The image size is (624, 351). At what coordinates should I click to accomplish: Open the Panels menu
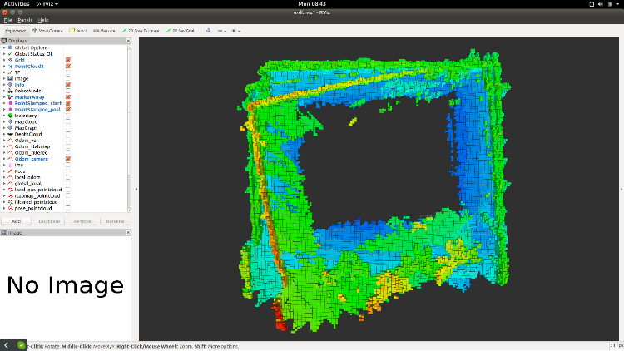(x=23, y=19)
